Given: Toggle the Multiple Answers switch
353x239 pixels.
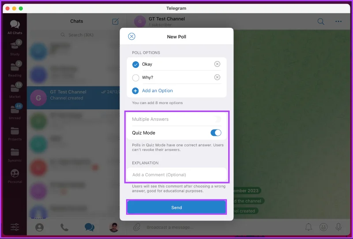Looking at the screenshot, I should tap(217, 119).
